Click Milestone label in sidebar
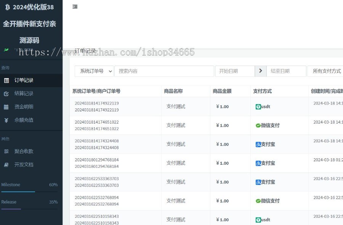 click(11, 185)
